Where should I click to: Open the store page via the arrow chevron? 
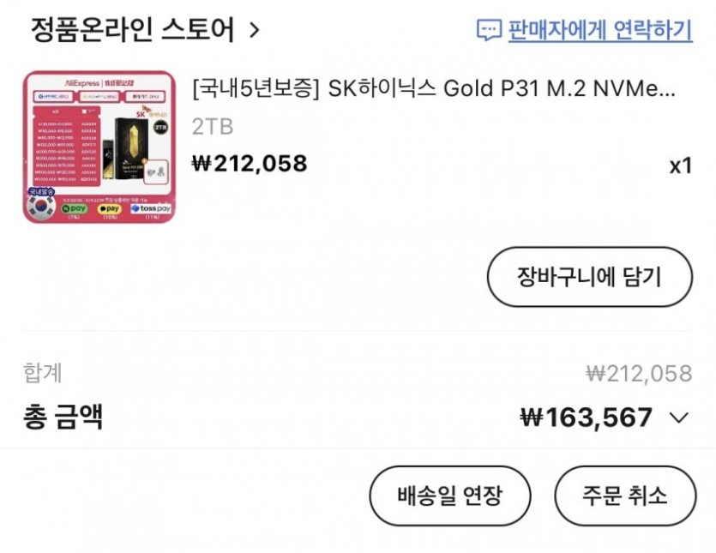tap(254, 31)
